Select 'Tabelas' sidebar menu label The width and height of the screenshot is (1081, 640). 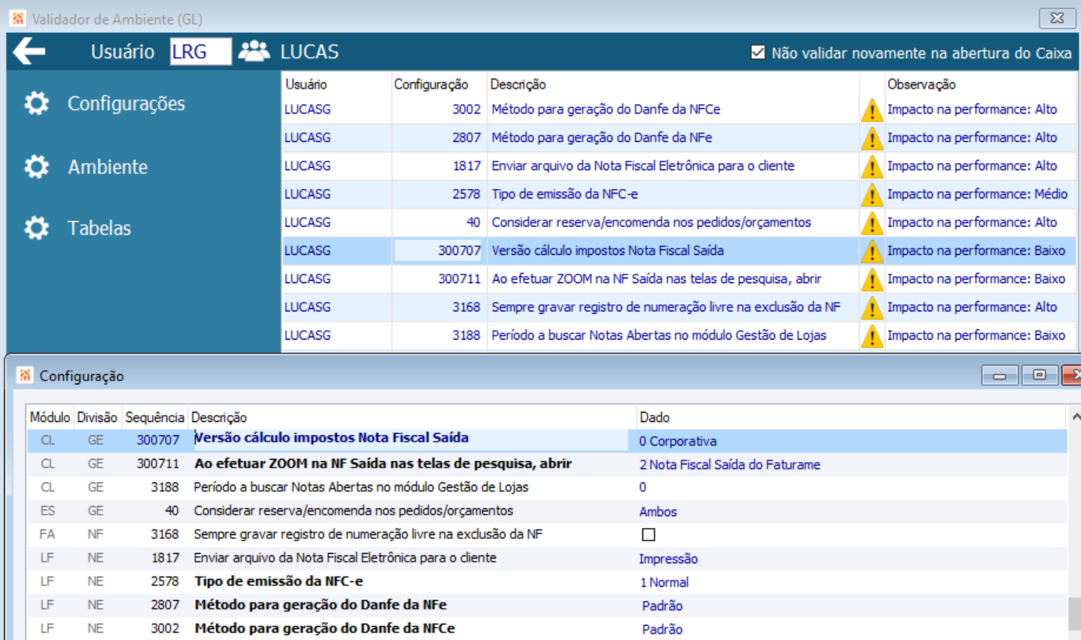100,228
